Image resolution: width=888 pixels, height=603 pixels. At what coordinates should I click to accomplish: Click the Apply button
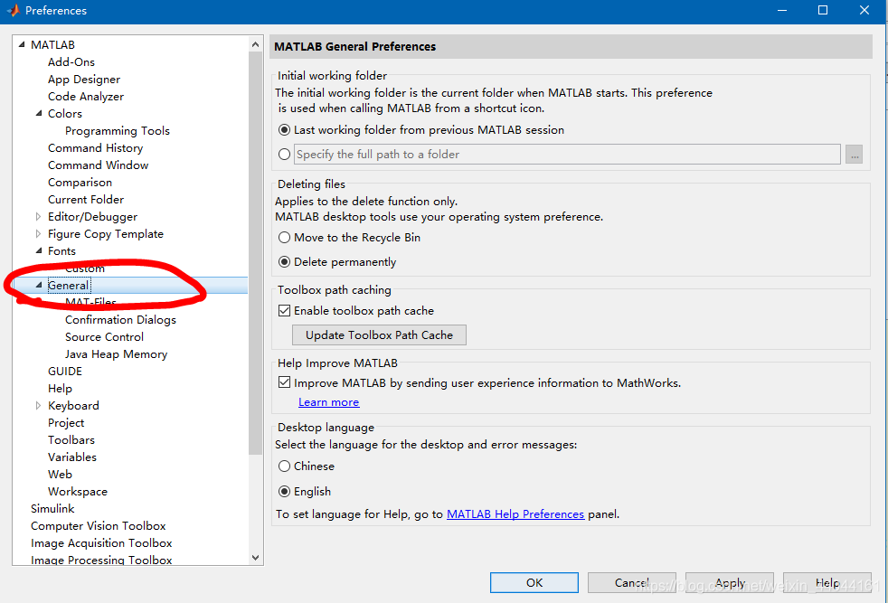(730, 582)
